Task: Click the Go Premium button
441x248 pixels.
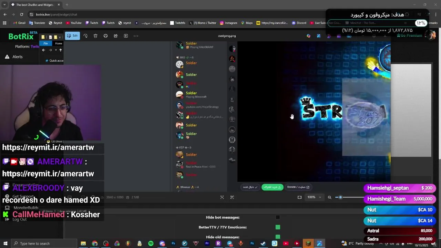Action: 409,35
